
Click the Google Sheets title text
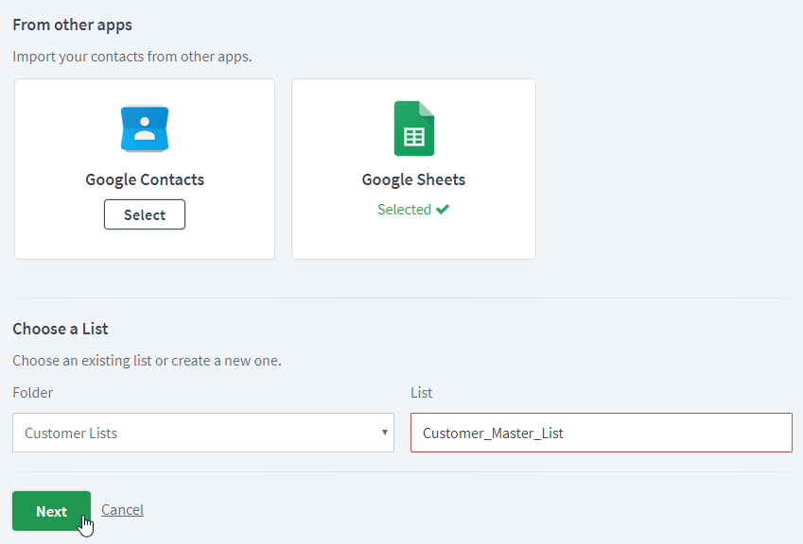(x=413, y=179)
